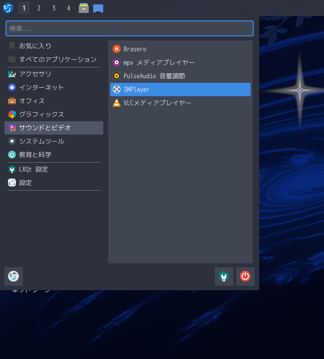The width and height of the screenshot is (324, 359).
Task: Open PulseAudio 音量調節
Action: click(180, 76)
